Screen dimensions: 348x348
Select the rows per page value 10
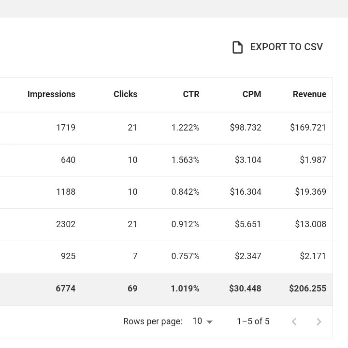point(197,321)
